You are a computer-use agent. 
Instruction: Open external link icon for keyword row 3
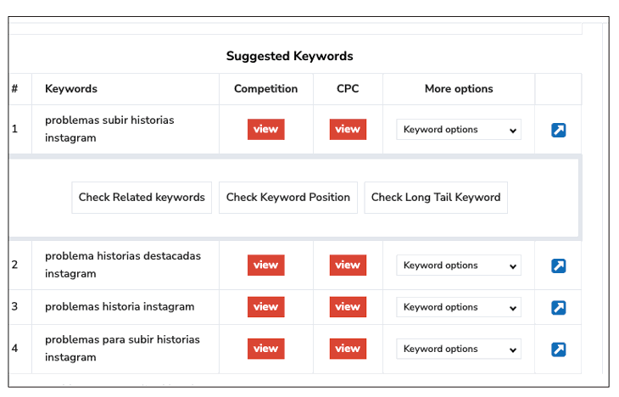(x=558, y=307)
